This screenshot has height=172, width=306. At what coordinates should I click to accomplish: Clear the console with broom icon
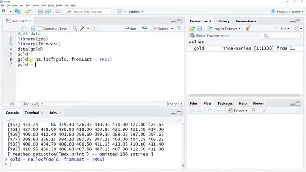pos(179,120)
